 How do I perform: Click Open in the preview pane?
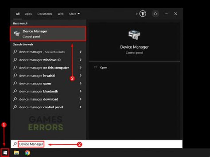coord(103,68)
